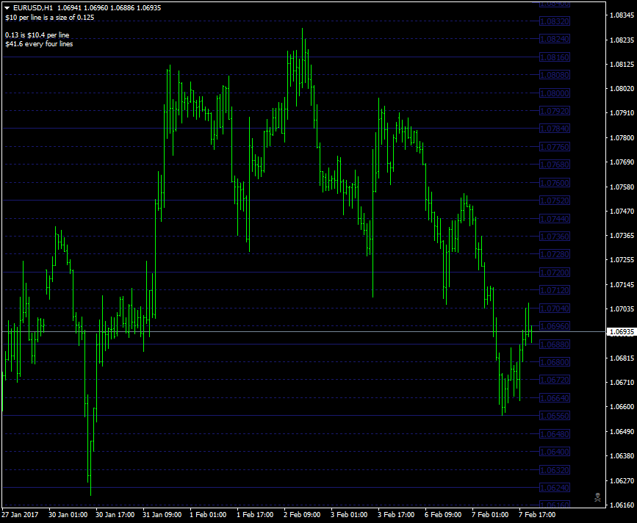The height and width of the screenshot is (523, 637).
Task: Click the 1.06880 line price label
Action: tap(555, 345)
